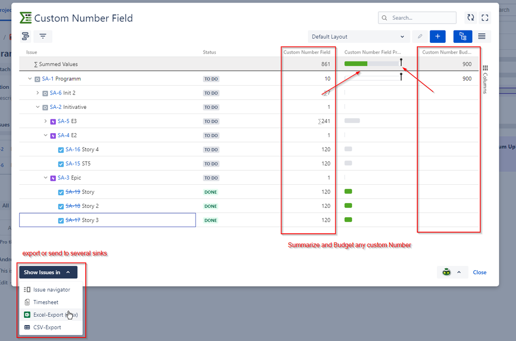Click the refresh icon next to search
Viewport: 516px width, 341px height.
(471, 18)
